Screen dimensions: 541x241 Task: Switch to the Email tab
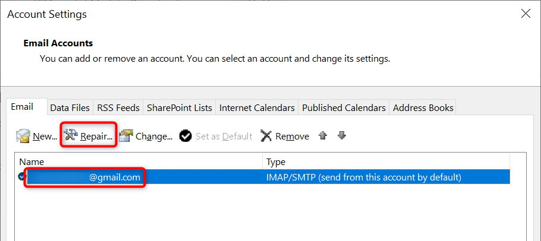[22, 107]
